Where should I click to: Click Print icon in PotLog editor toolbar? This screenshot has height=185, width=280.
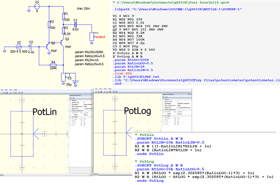pos(114,92)
